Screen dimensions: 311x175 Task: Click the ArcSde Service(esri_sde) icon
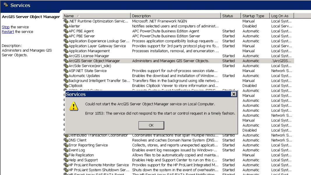(66, 66)
